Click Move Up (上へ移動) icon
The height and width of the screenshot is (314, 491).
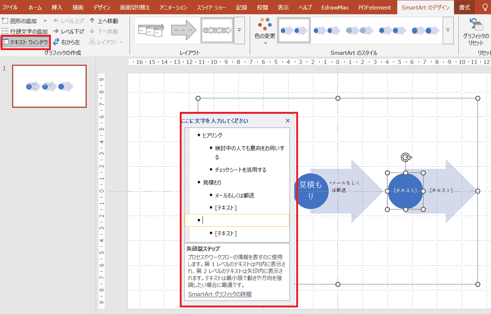pyautogui.click(x=92, y=21)
